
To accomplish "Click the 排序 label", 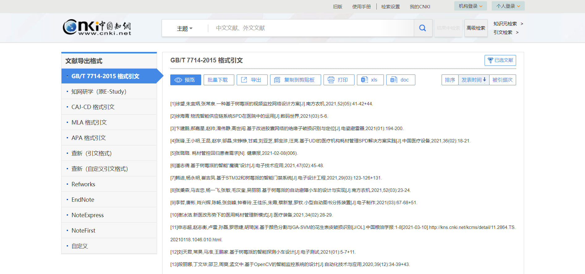I will (x=450, y=80).
